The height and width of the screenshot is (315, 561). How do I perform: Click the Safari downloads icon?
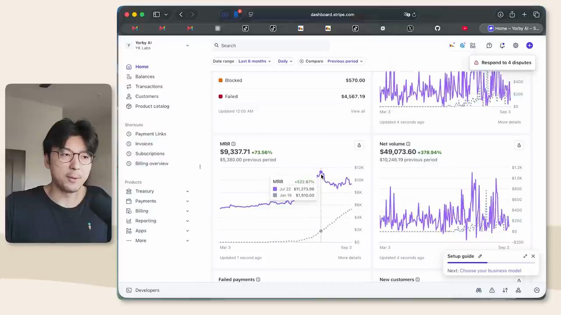[x=500, y=14]
